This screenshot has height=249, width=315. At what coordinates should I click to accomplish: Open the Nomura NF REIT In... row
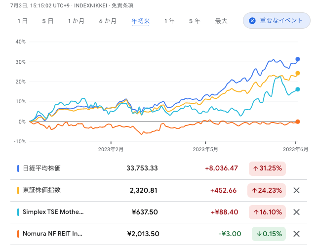click(158, 234)
